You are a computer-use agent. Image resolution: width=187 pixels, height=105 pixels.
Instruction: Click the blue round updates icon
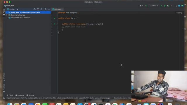tap(179, 6)
